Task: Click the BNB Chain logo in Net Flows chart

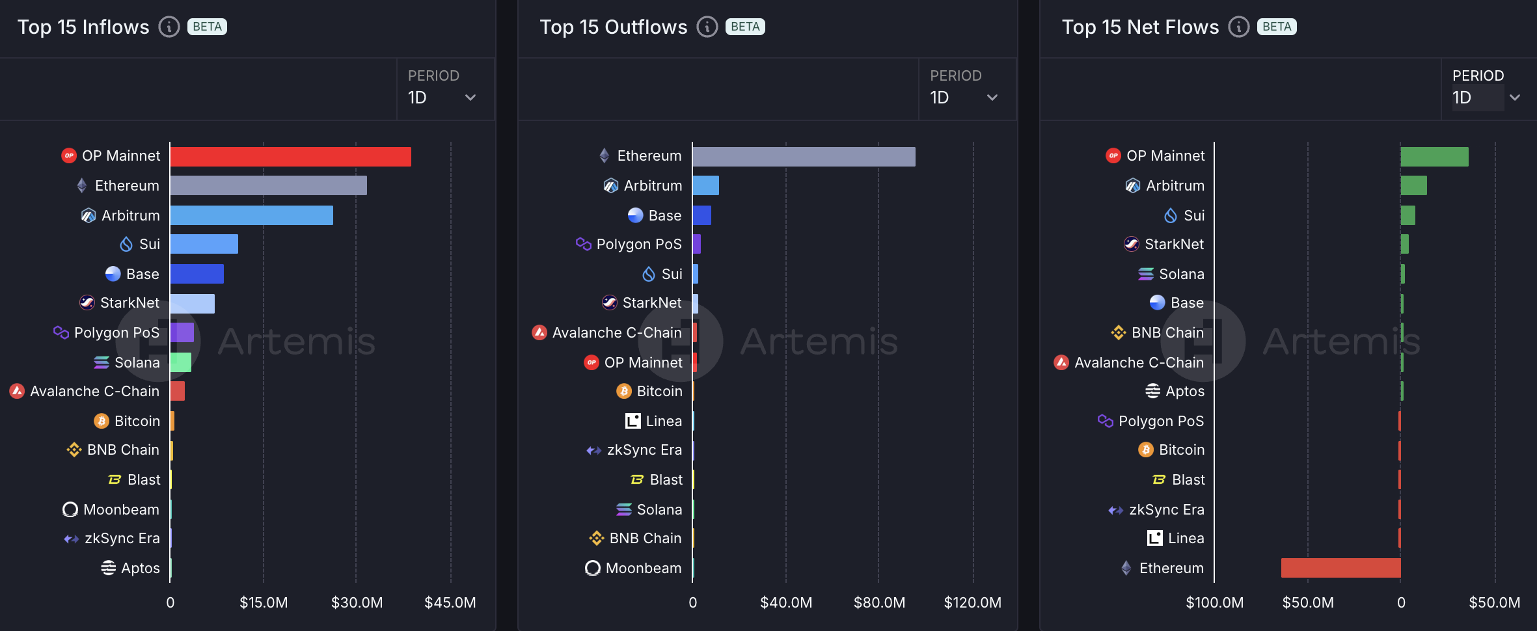Action: click(1118, 332)
